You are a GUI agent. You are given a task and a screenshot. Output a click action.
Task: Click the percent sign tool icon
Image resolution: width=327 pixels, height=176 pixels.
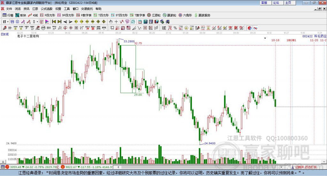[175, 28]
